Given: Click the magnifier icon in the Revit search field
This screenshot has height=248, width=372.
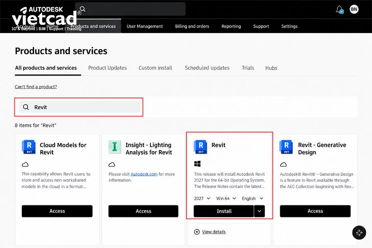Looking at the screenshot, I should (26, 107).
